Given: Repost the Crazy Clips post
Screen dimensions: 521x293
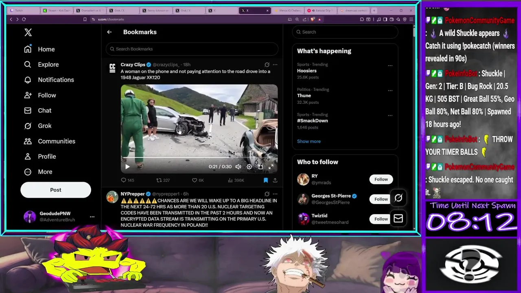Looking at the screenshot, I should coord(163,180).
